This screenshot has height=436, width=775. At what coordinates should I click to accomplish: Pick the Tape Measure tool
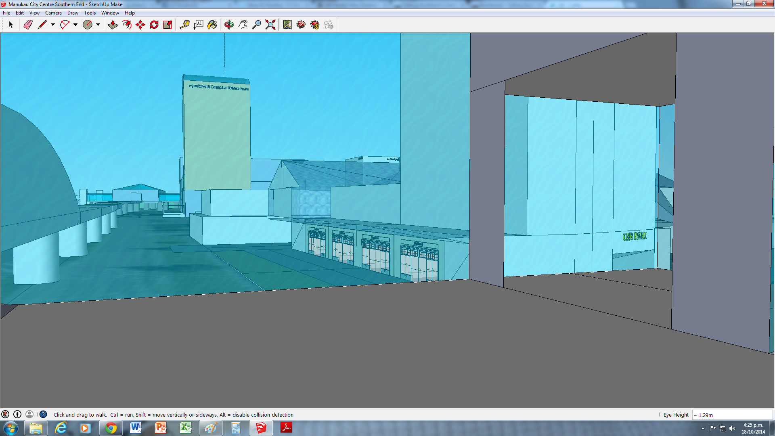point(184,25)
